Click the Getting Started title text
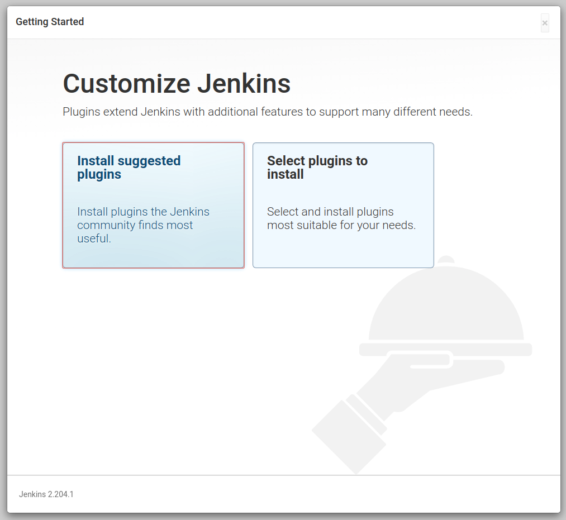Screen dimensions: 566x520 [50, 22]
